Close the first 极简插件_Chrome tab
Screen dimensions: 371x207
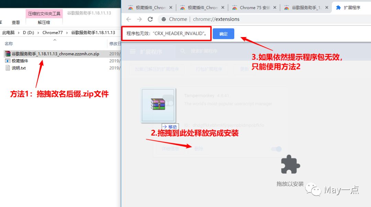pyautogui.click(x=171, y=8)
